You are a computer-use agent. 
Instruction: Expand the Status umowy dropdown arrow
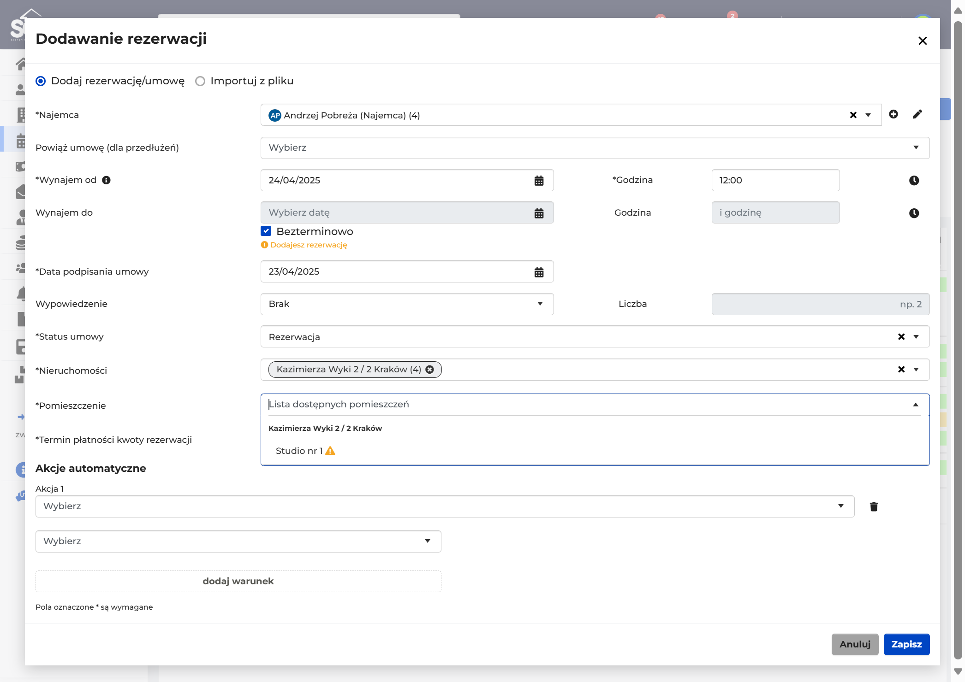[x=916, y=337]
